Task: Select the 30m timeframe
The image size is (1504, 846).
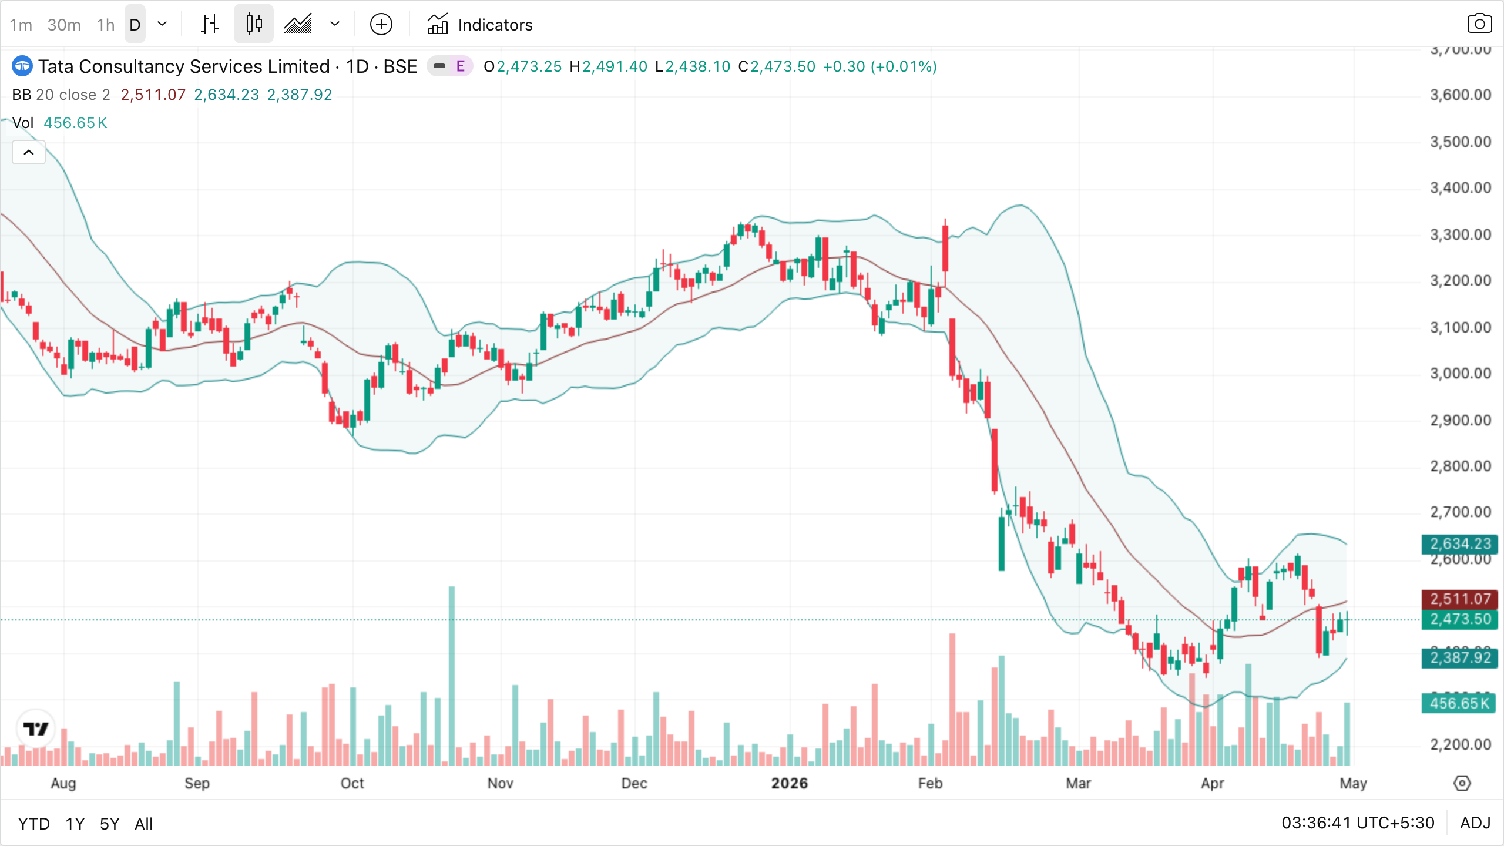Action: (64, 25)
